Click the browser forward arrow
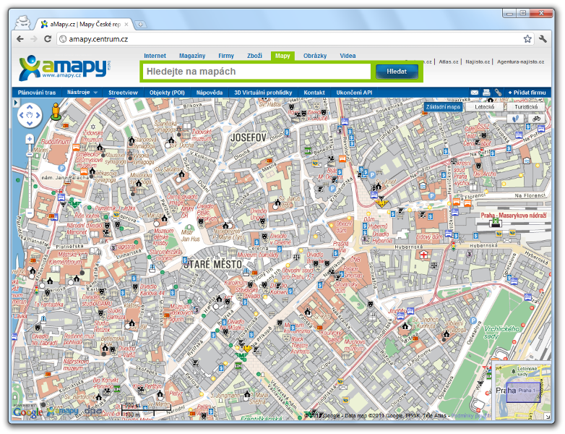 click(34, 39)
